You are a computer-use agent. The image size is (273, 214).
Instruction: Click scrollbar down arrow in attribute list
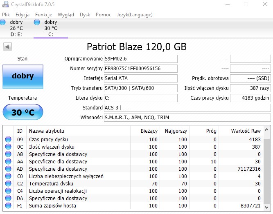coord(266,207)
